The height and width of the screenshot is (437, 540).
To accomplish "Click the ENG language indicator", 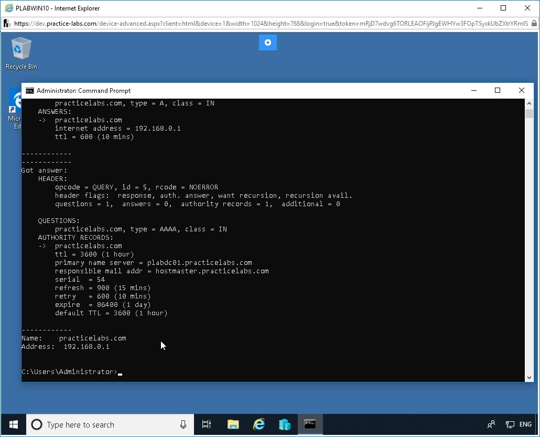I will coord(525,424).
